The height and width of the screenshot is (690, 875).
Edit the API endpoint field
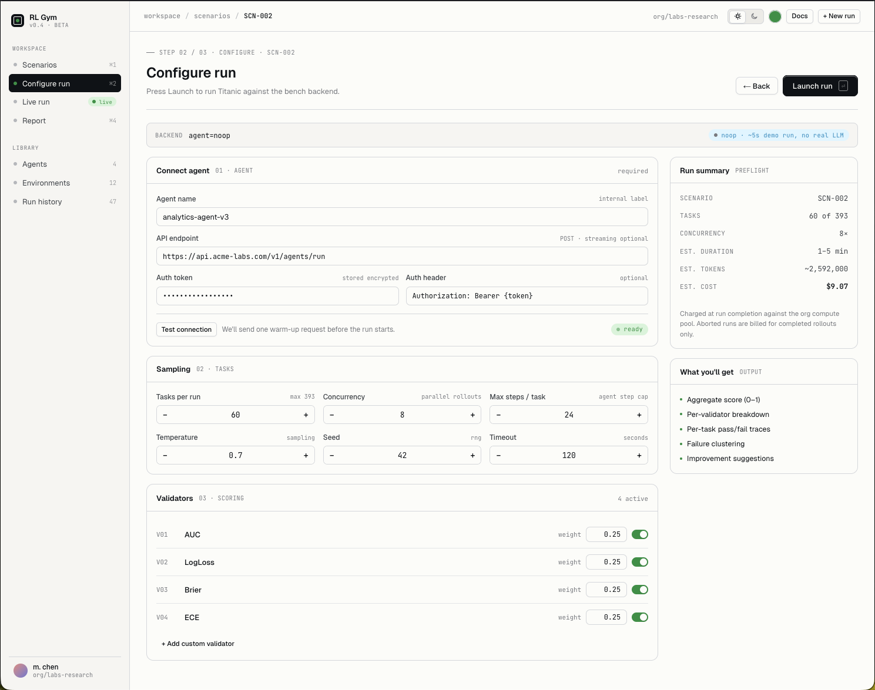tap(402, 256)
